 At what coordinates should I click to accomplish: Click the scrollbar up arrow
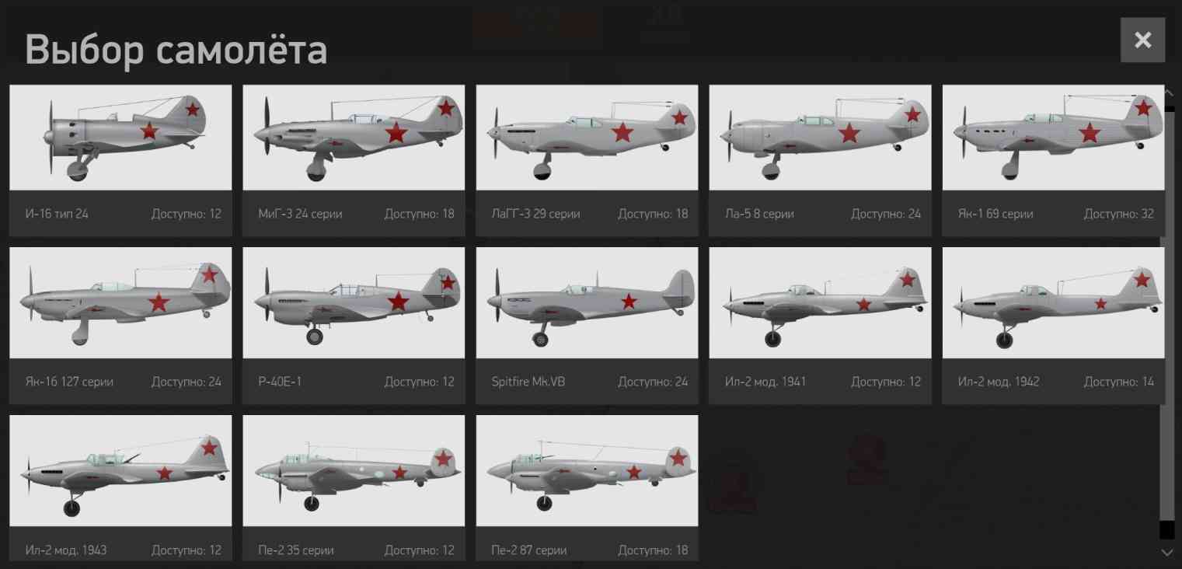point(1167,92)
